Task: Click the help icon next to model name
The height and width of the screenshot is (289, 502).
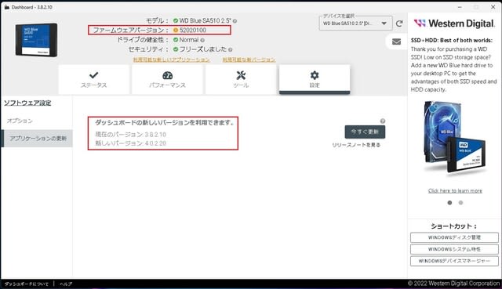Action: coord(235,21)
